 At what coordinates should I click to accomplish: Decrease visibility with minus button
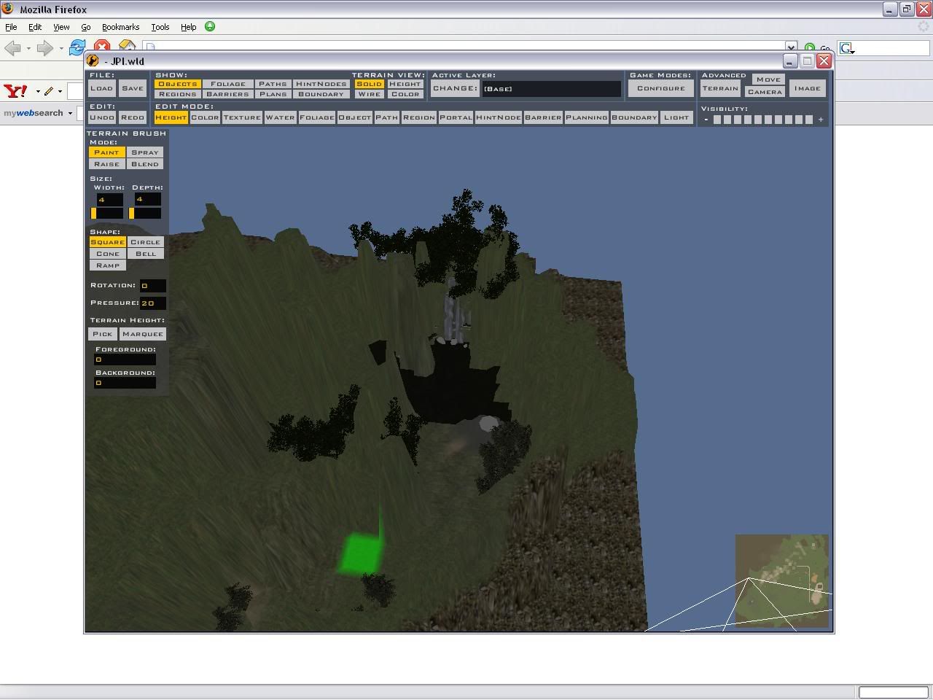pos(706,120)
